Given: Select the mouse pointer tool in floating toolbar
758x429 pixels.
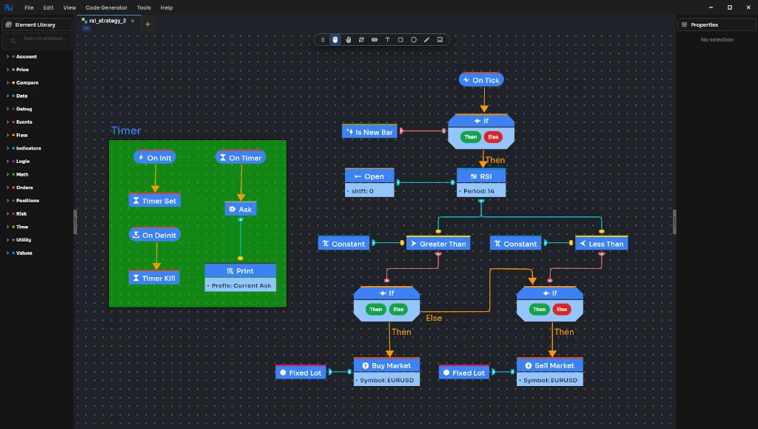Looking at the screenshot, I should [335, 40].
